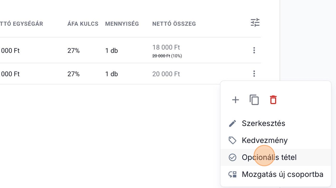This screenshot has width=336, height=188.
Task: Click the 18 000 Ft net amount
Action: click(x=166, y=47)
